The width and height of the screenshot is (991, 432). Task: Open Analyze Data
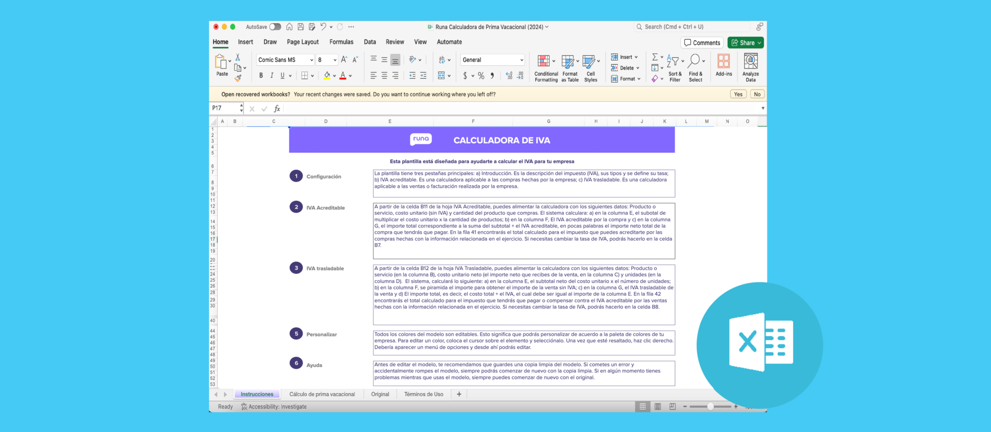[751, 68]
